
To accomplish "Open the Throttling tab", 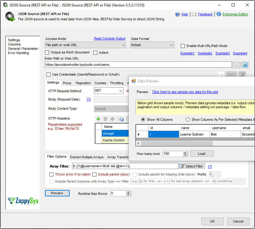I will click(x=117, y=83).
